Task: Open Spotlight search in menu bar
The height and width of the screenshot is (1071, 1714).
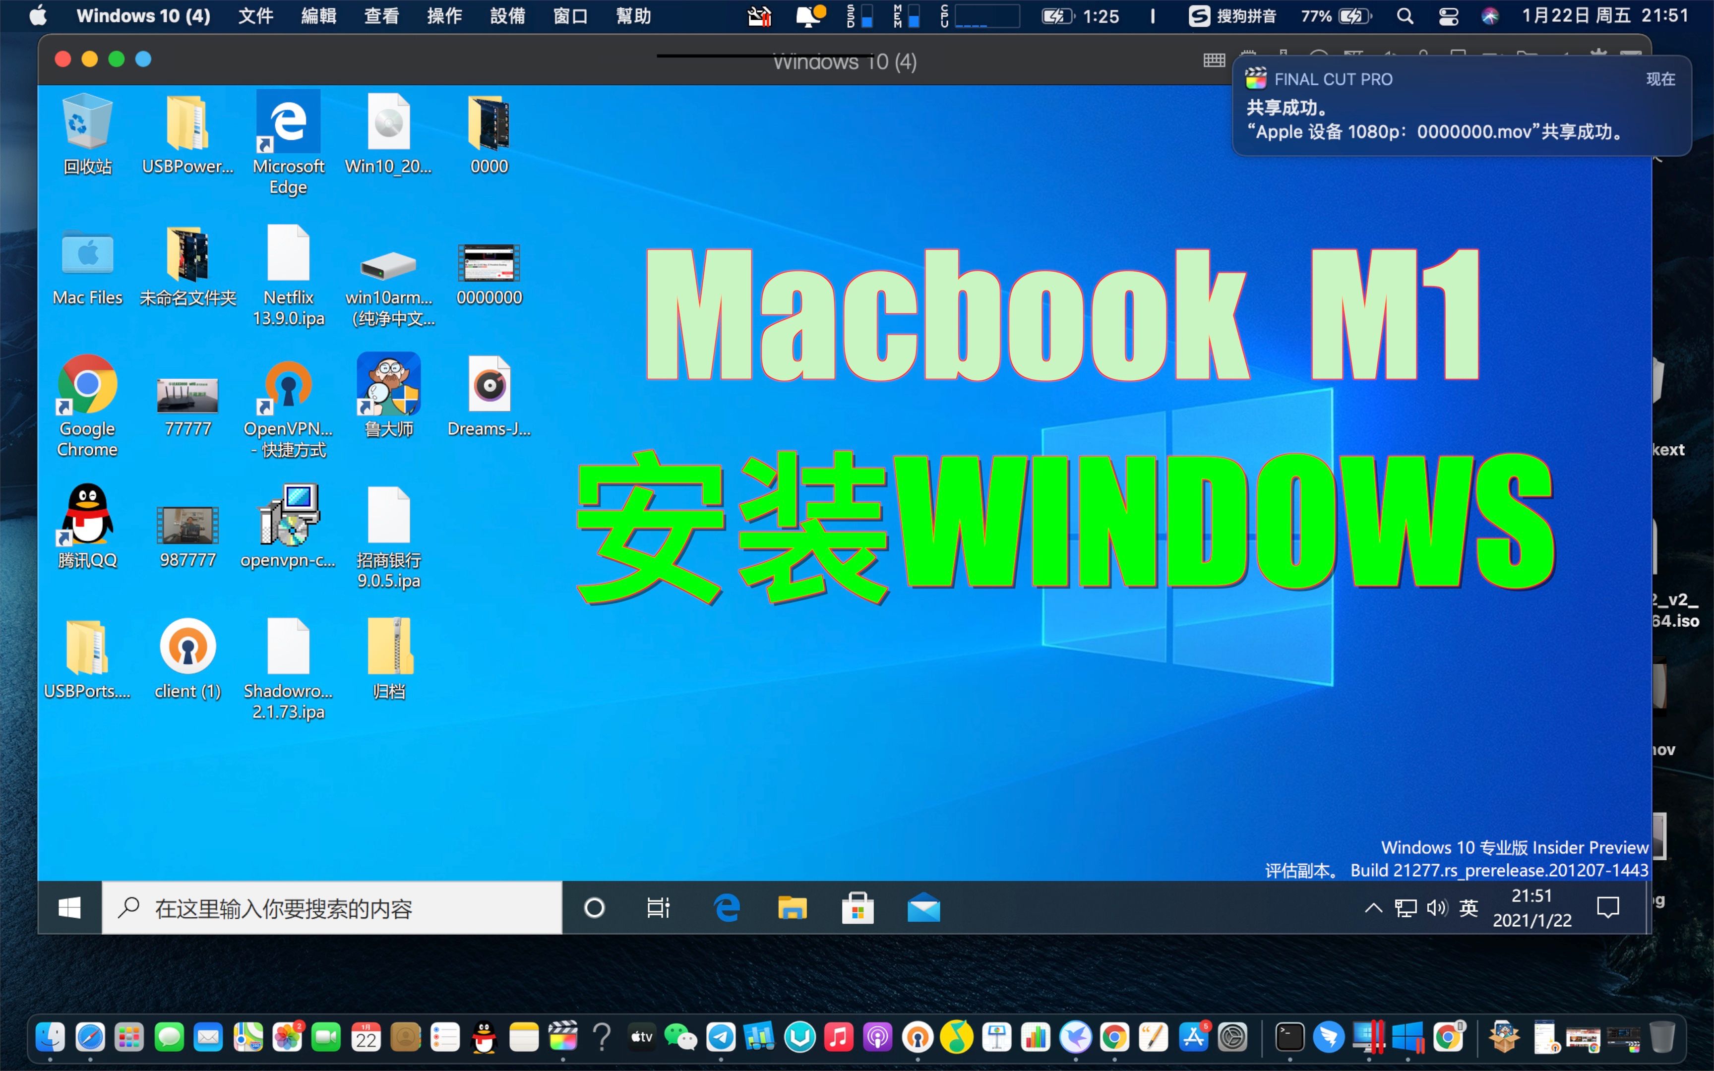Action: [x=1405, y=15]
